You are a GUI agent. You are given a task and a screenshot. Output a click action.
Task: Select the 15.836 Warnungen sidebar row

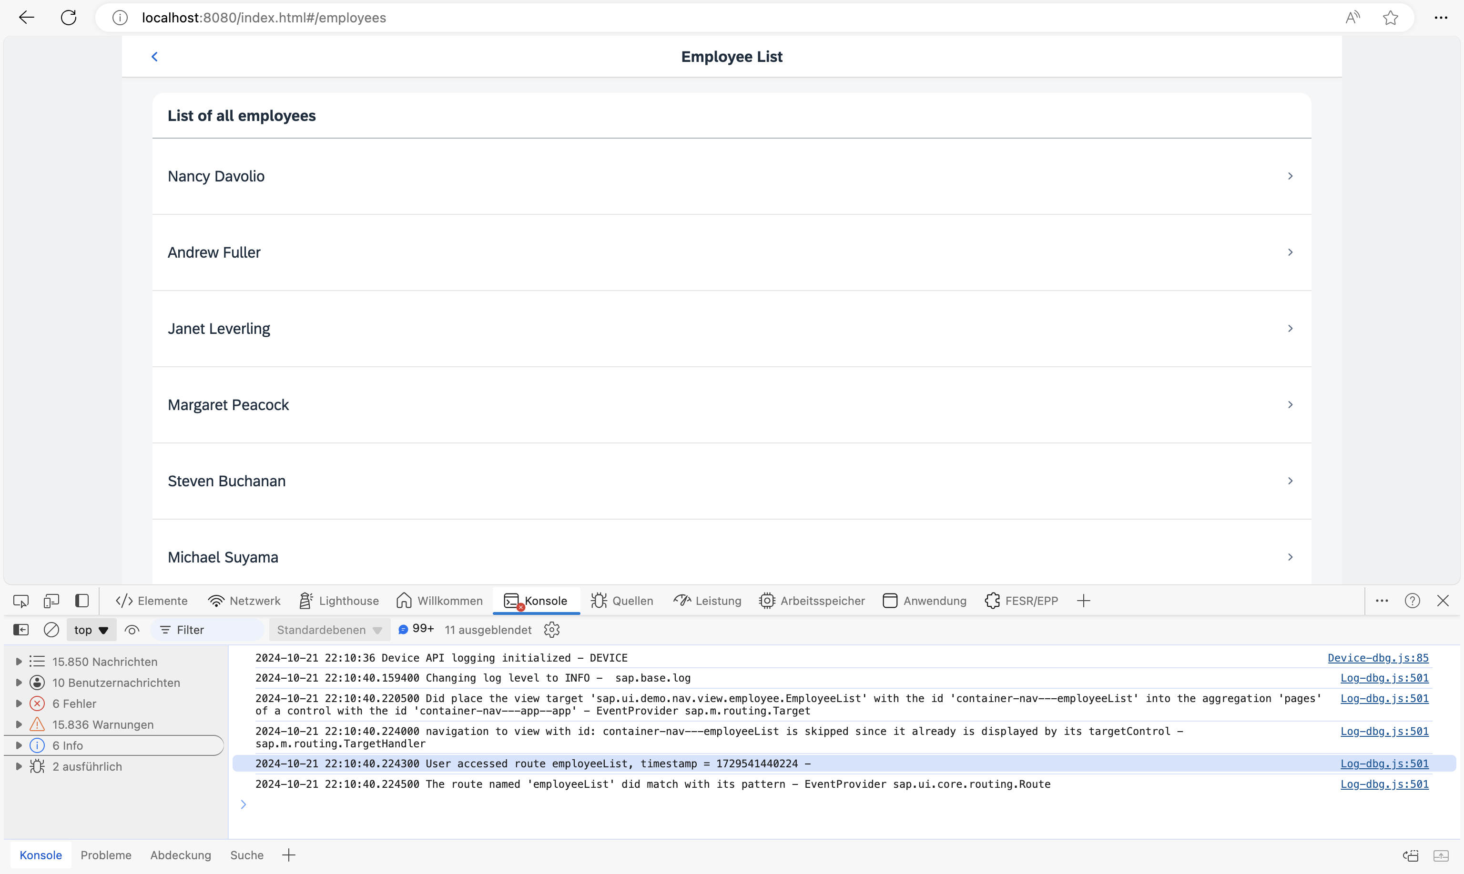114,724
